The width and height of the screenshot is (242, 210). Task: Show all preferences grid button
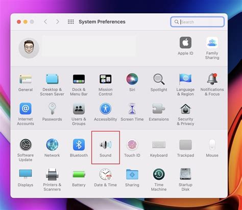[x=70, y=21]
